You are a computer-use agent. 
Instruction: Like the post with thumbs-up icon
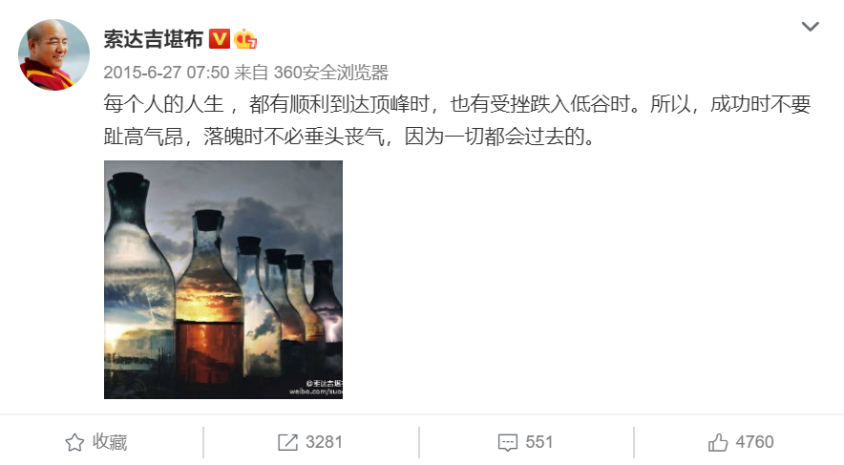tap(718, 442)
